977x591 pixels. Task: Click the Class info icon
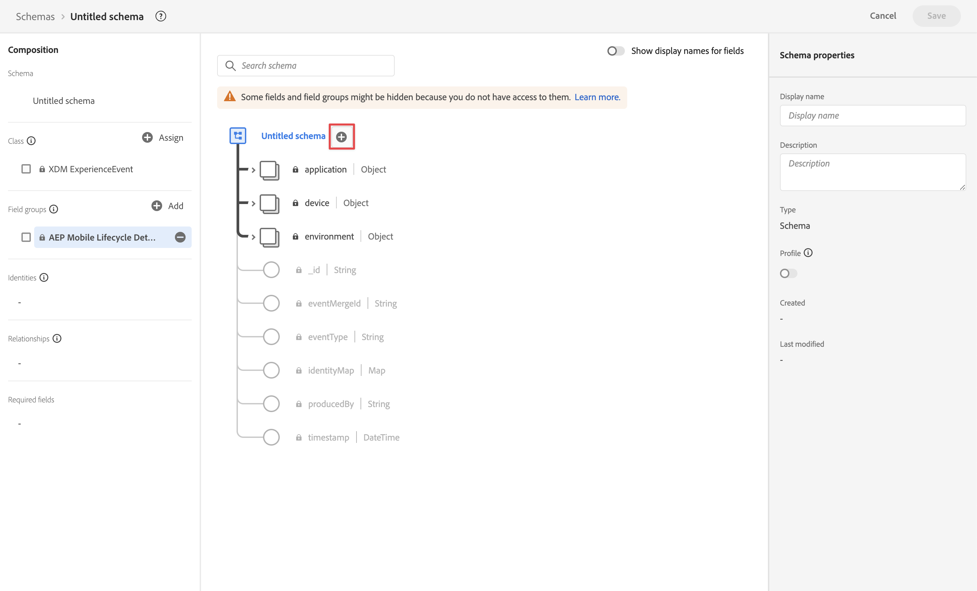tap(31, 141)
